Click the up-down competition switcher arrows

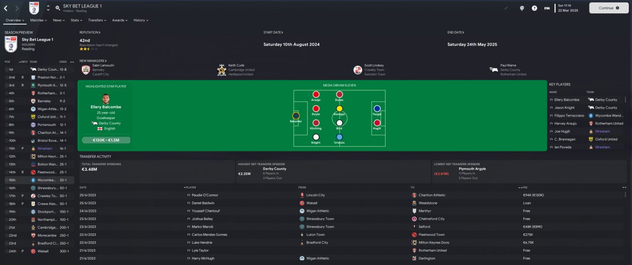tap(48, 8)
